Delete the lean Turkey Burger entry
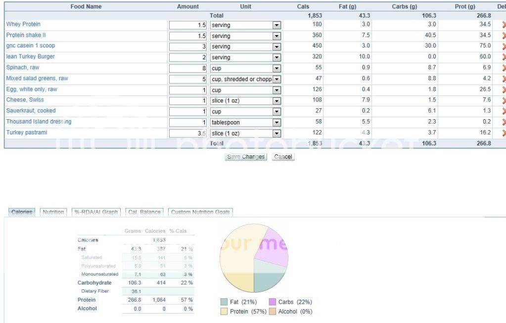 (x=504, y=57)
